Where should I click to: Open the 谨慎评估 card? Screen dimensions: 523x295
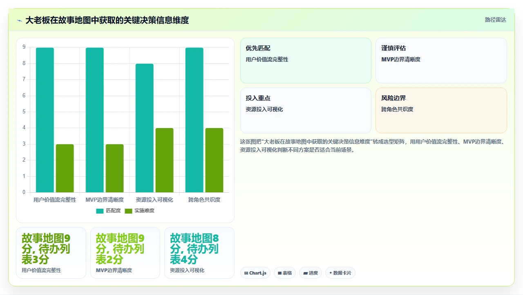tap(441, 61)
